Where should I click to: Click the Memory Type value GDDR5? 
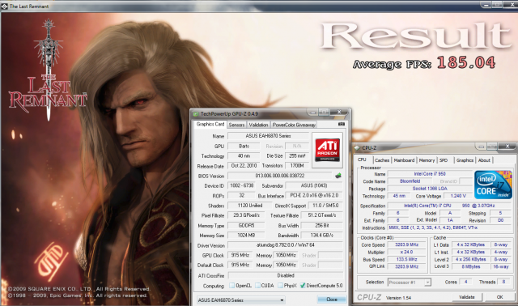(x=246, y=225)
